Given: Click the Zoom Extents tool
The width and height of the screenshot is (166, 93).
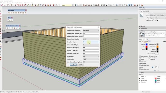Looking at the screenshot, I should tap(43, 5).
